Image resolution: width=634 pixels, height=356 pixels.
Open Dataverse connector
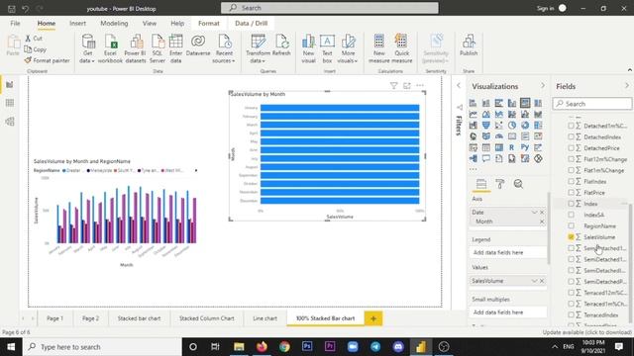198,45
